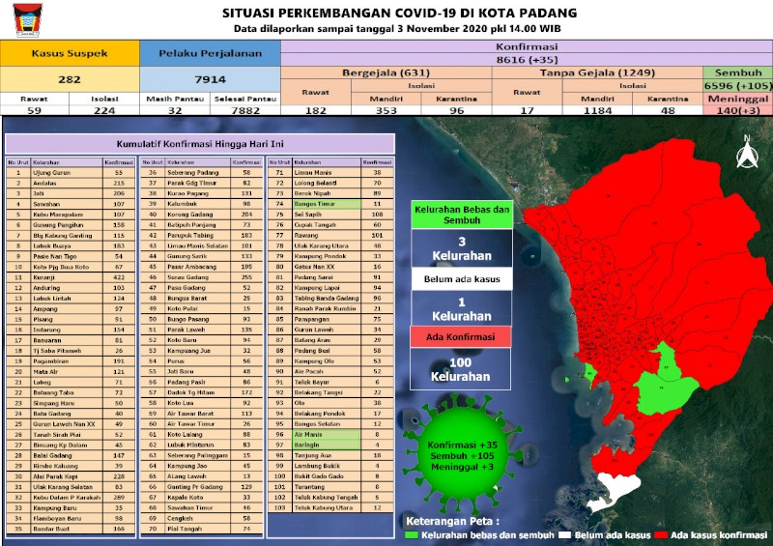
Task: Click the green coronavirus graphic
Action: tap(462, 455)
